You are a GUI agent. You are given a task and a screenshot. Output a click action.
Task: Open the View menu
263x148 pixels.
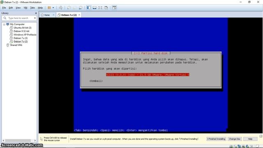(x=18, y=8)
